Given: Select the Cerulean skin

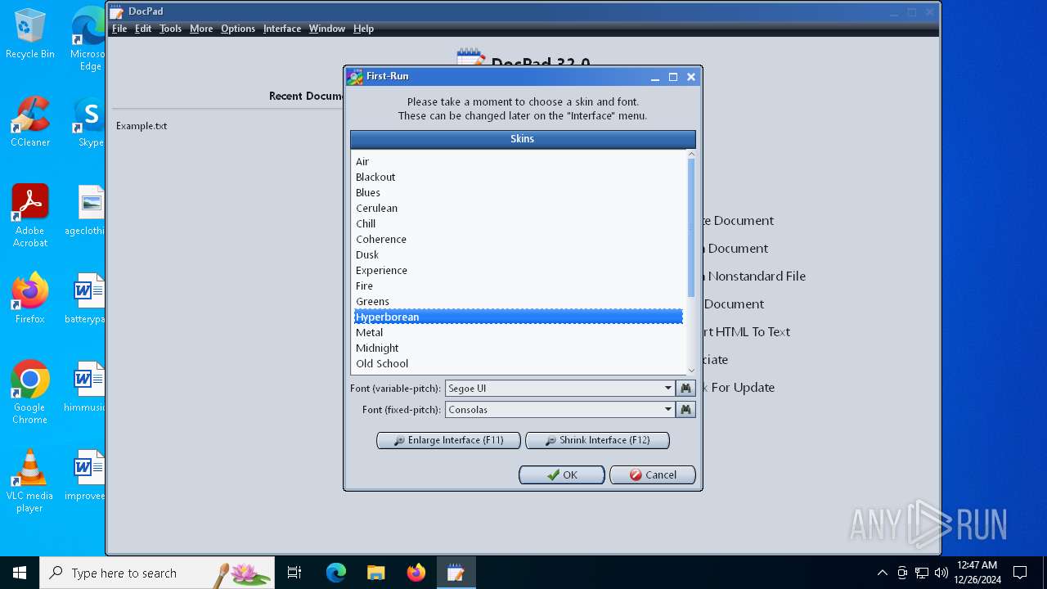Looking at the screenshot, I should [519, 208].
